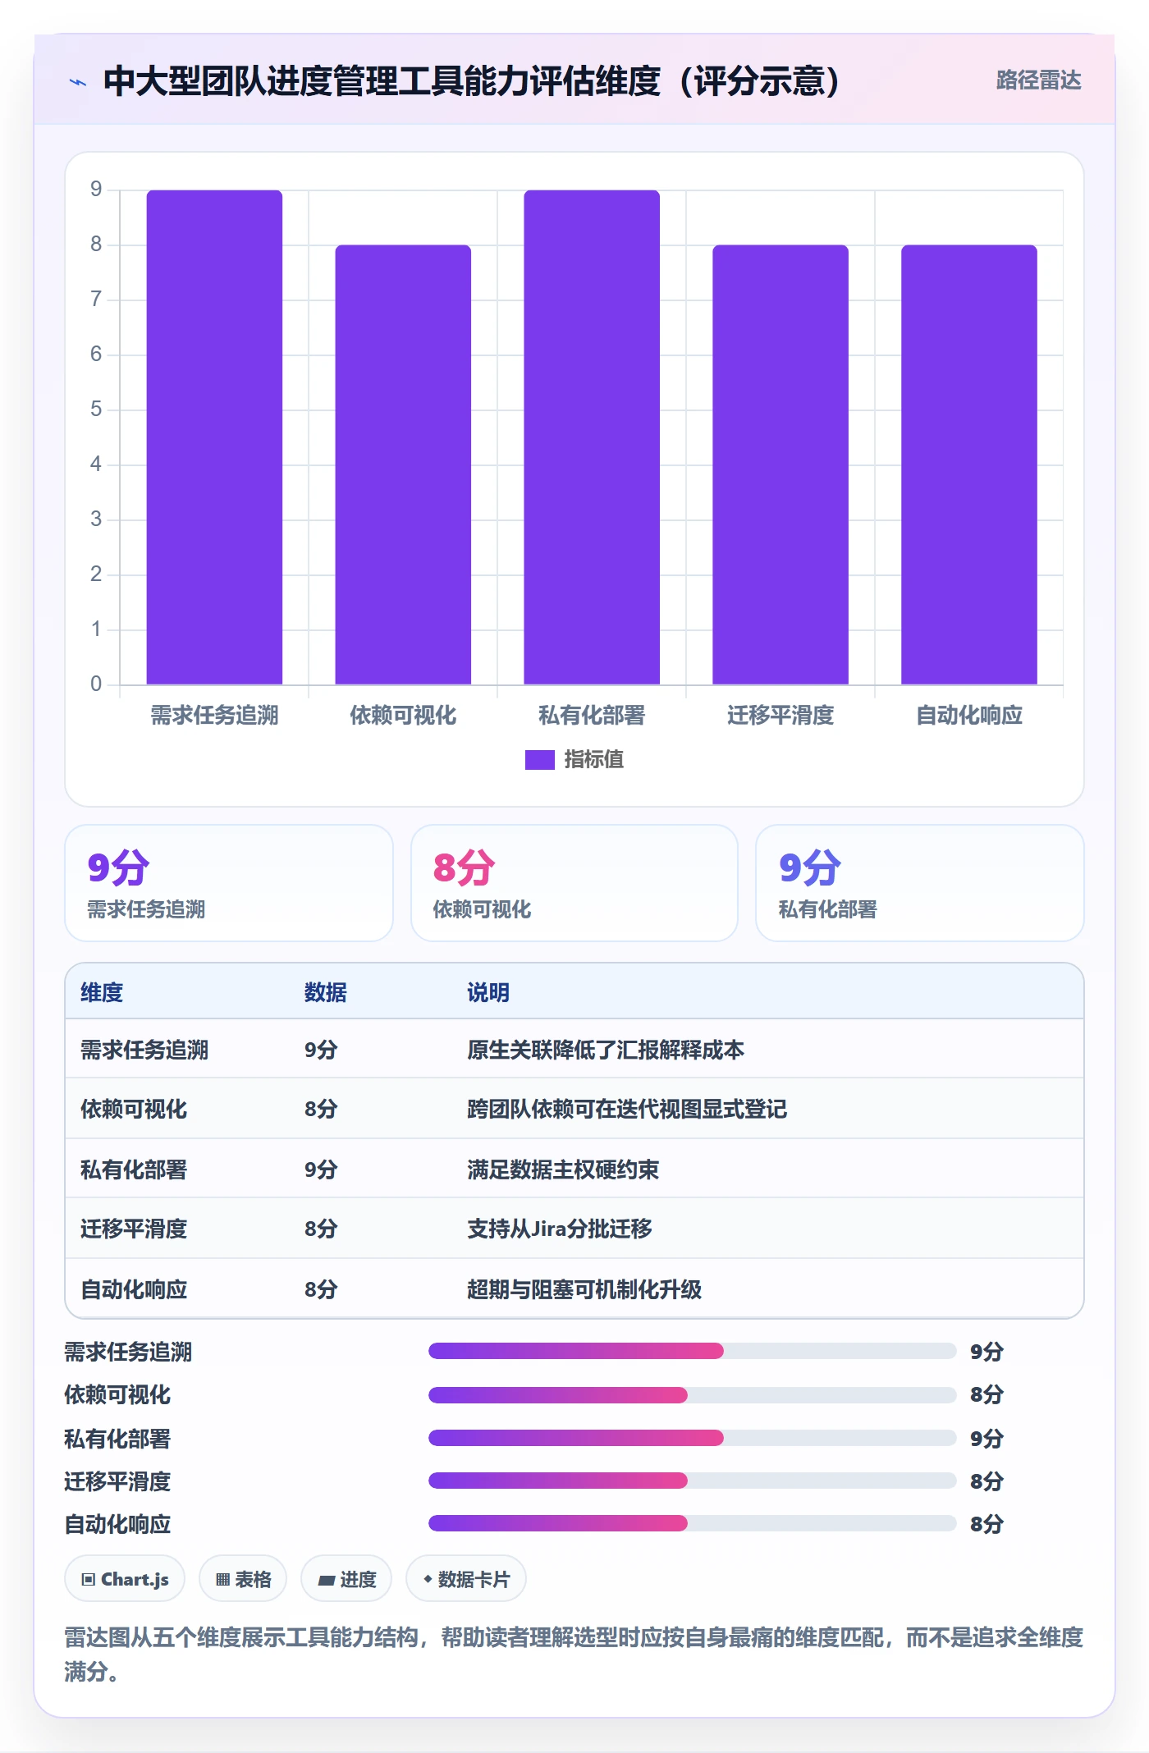Screen dimensions: 1149x1753
Task: Click the bar icon in the 进度 chip
Action: coord(327,1580)
